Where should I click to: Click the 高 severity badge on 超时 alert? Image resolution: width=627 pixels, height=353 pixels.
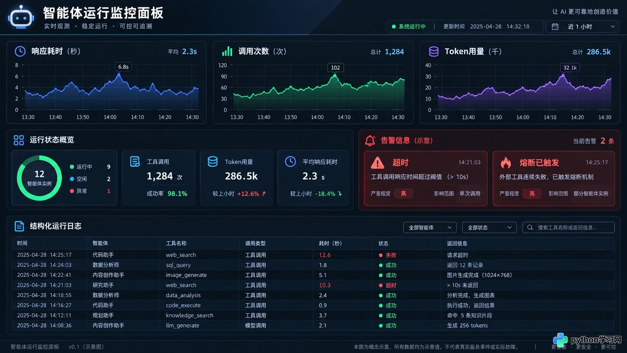[404, 193]
